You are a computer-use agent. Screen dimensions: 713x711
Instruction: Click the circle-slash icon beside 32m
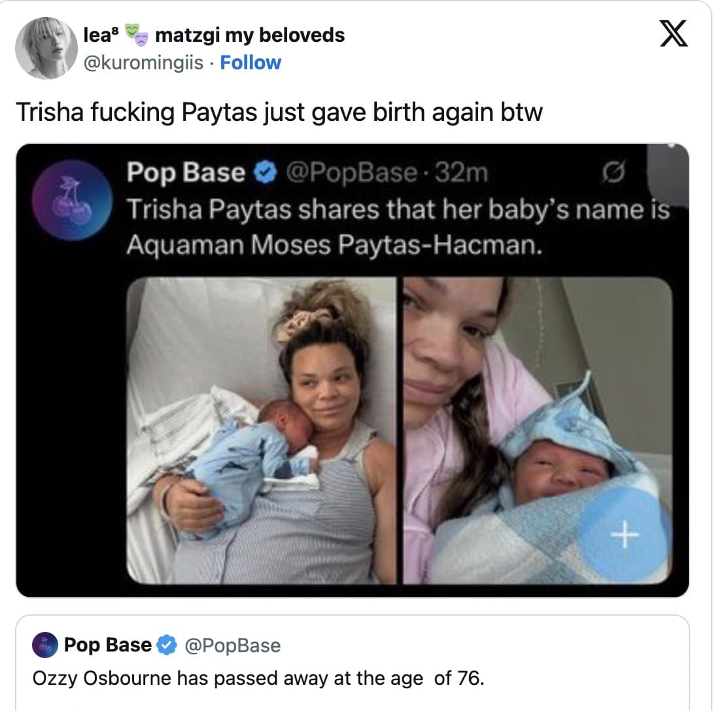612,173
